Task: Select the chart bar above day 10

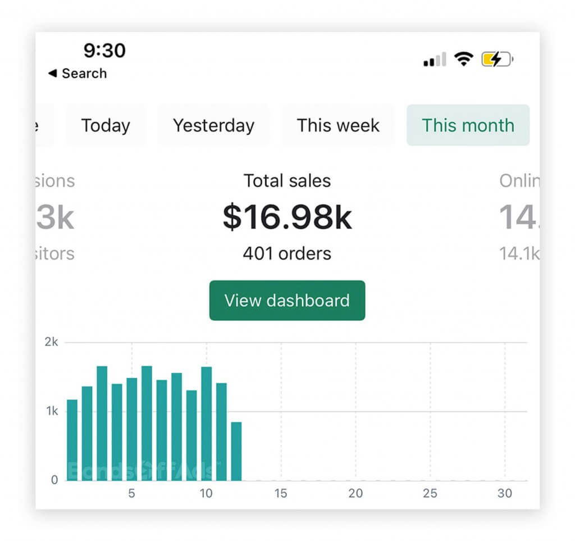Action: pos(207,424)
